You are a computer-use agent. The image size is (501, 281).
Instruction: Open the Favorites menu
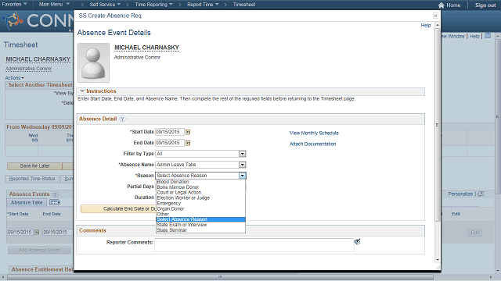pos(14,5)
